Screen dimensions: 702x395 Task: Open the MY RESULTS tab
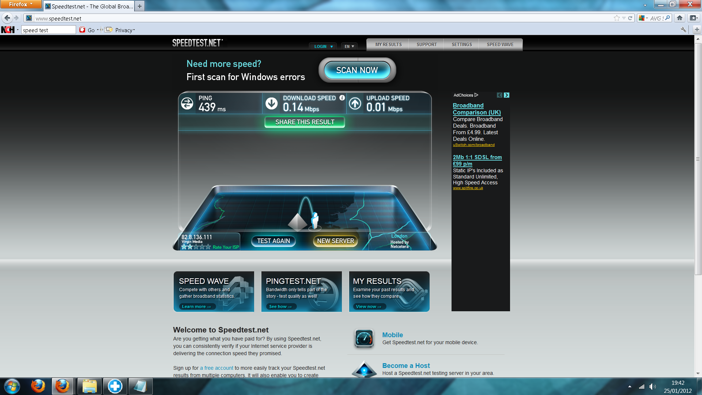(388, 45)
